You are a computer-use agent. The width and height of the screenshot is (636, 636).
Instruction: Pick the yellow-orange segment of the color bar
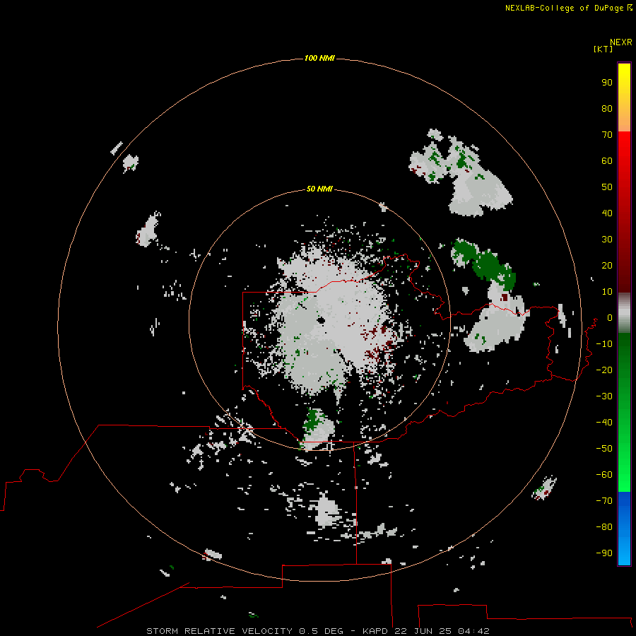[624, 98]
